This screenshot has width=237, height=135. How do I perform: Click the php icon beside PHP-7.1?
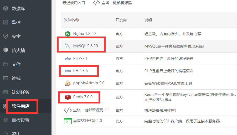[x=68, y=59]
